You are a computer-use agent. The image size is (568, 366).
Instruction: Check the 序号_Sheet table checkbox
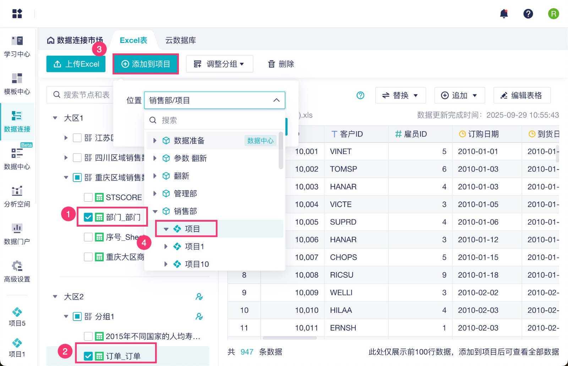pos(88,237)
